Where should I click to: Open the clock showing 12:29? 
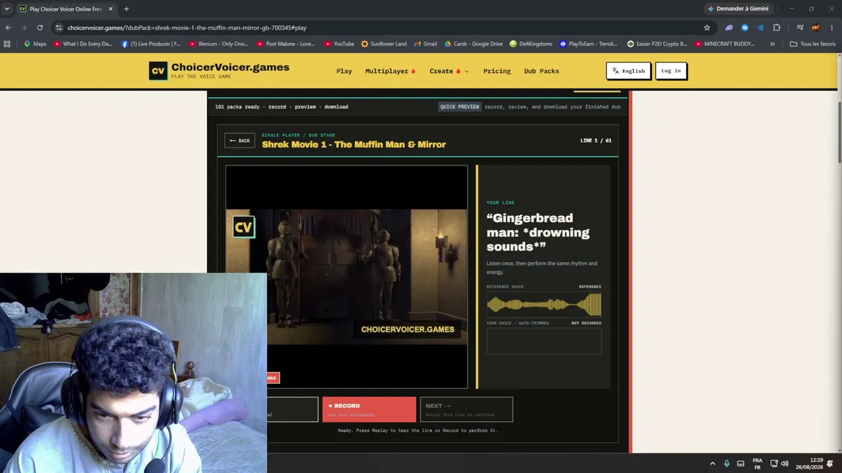click(809, 464)
